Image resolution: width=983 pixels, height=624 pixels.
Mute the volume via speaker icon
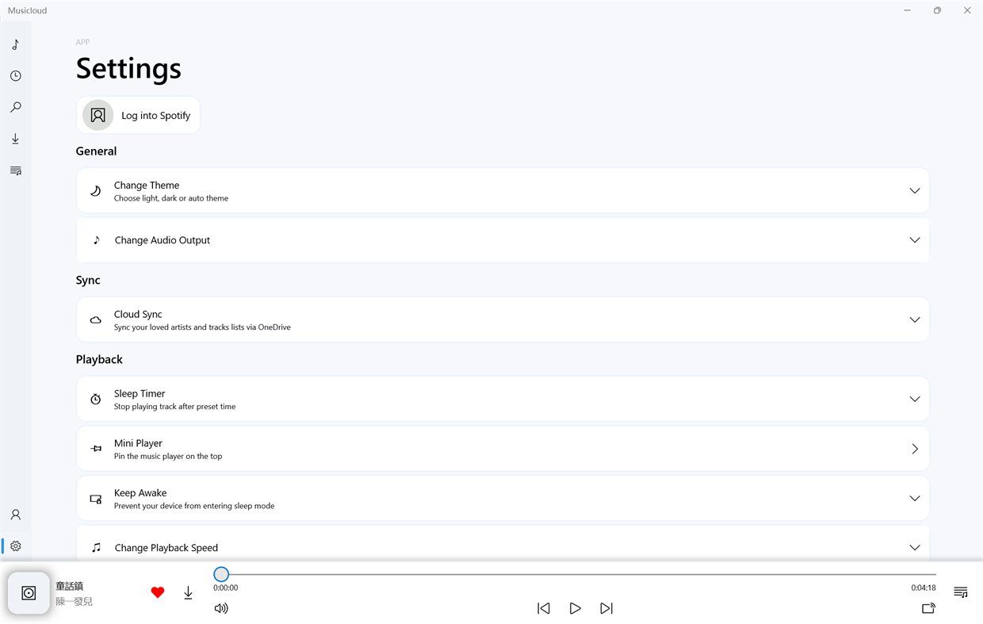coord(221,608)
